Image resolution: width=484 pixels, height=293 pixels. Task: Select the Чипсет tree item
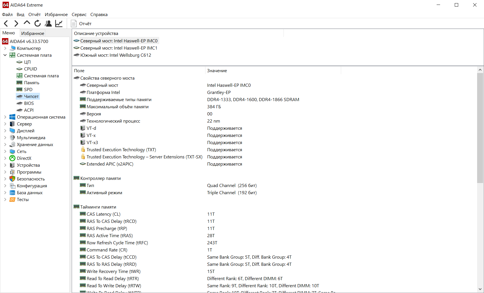[x=31, y=97]
